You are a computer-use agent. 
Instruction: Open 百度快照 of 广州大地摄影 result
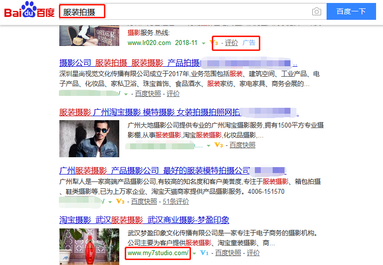pos(242,145)
